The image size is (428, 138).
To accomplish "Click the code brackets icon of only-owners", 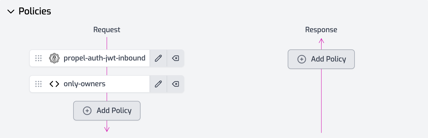I will pos(54,84).
